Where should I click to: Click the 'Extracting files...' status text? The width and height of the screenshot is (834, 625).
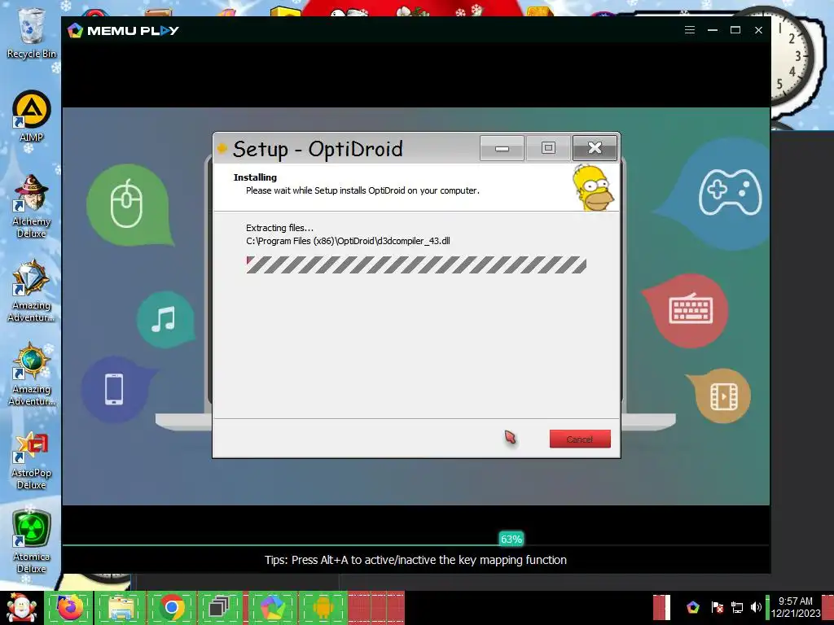[x=280, y=228]
